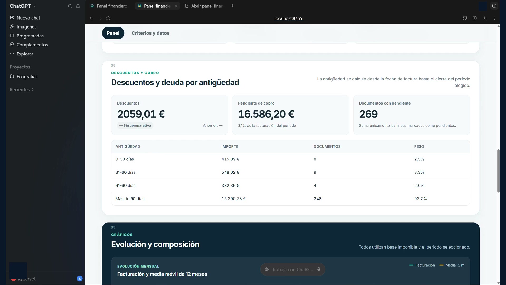Click the Documentos con pendiente value 269

click(368, 114)
